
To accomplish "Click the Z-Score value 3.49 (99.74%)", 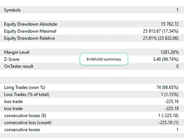I will pos(166,59).
